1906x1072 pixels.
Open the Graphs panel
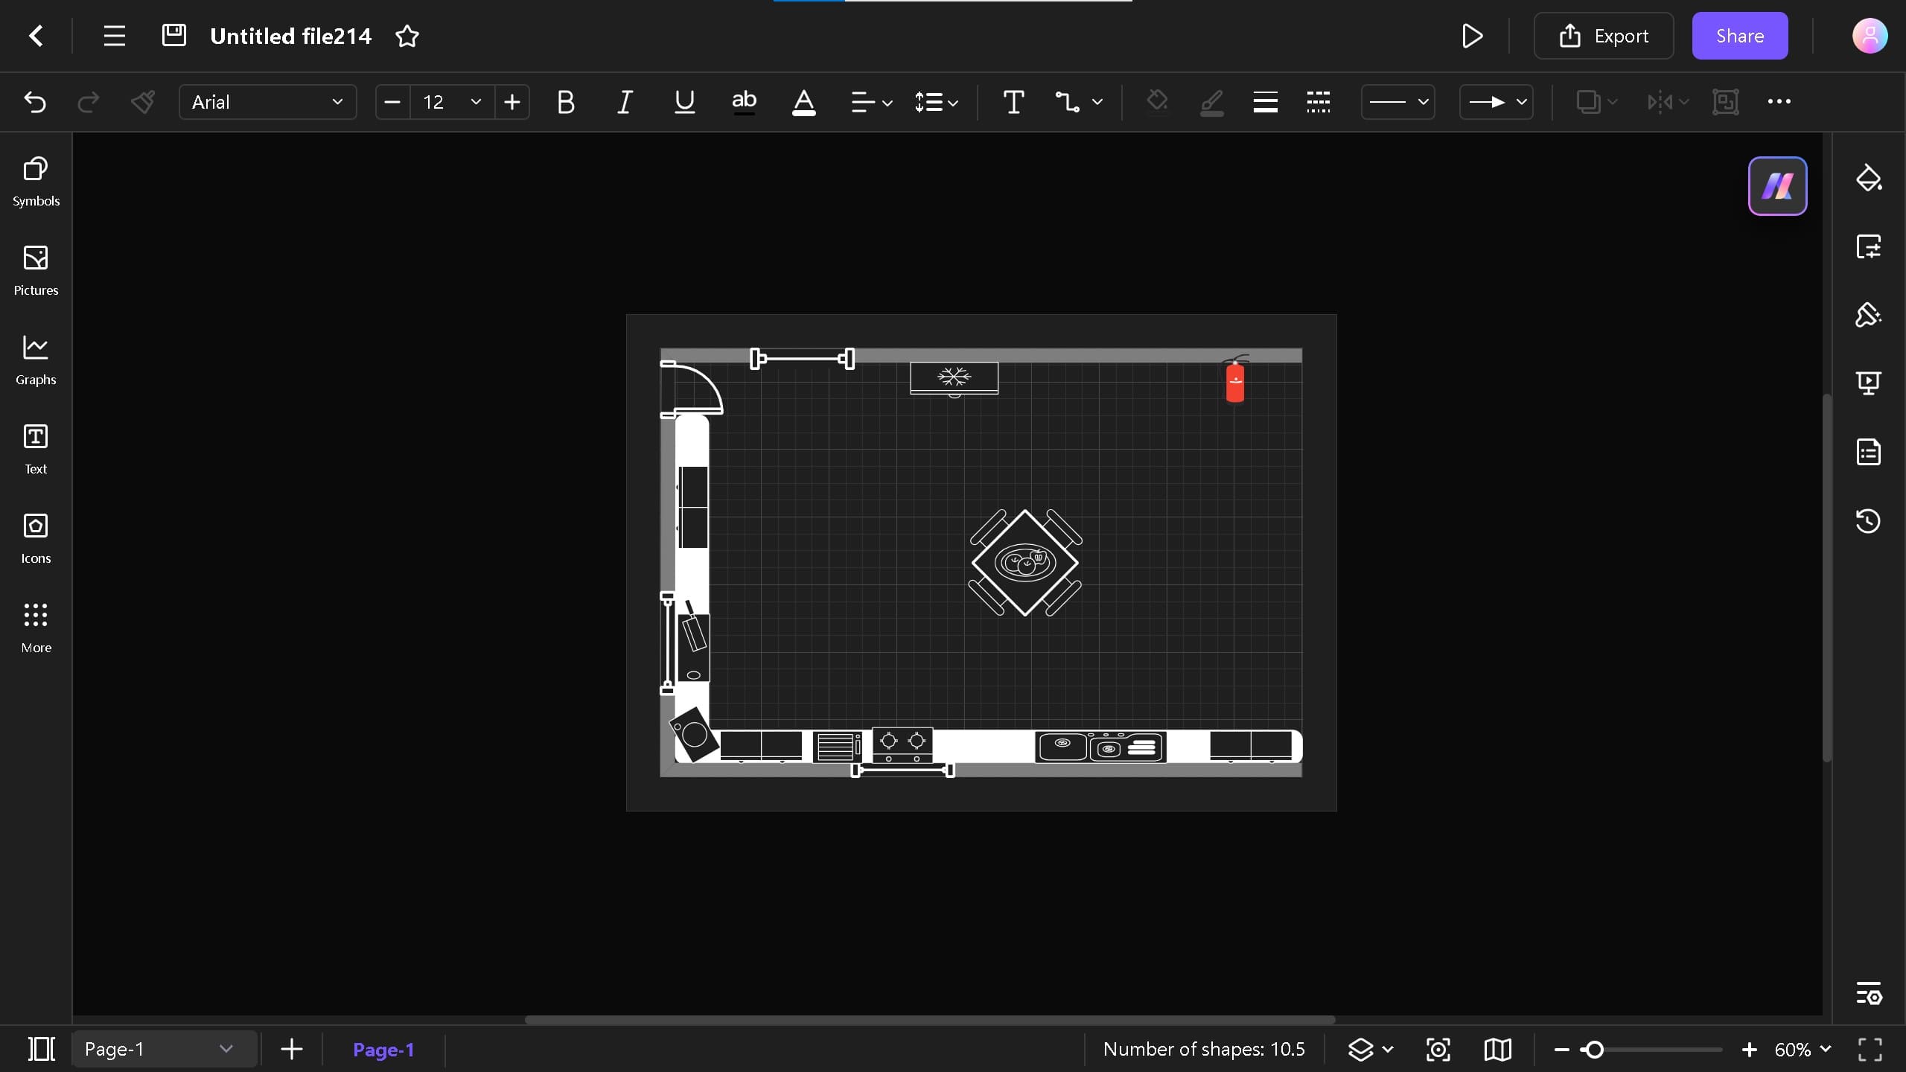36,360
